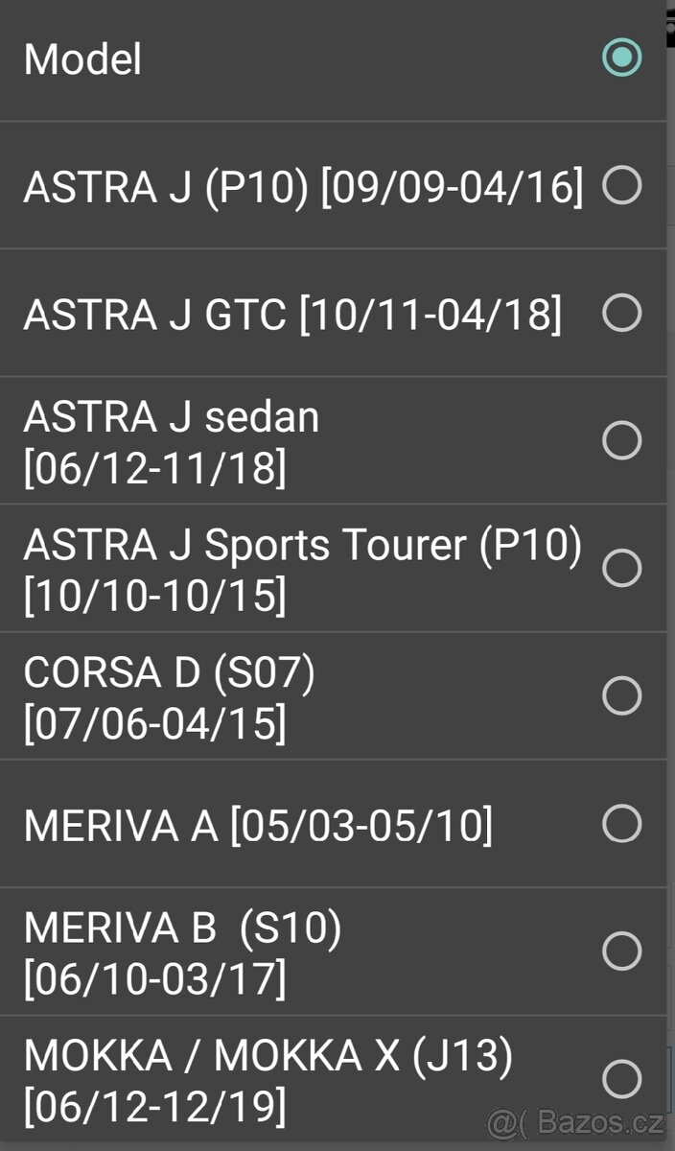Choose MERIVA A radio button
This screenshot has height=1151, width=675.
tap(621, 823)
